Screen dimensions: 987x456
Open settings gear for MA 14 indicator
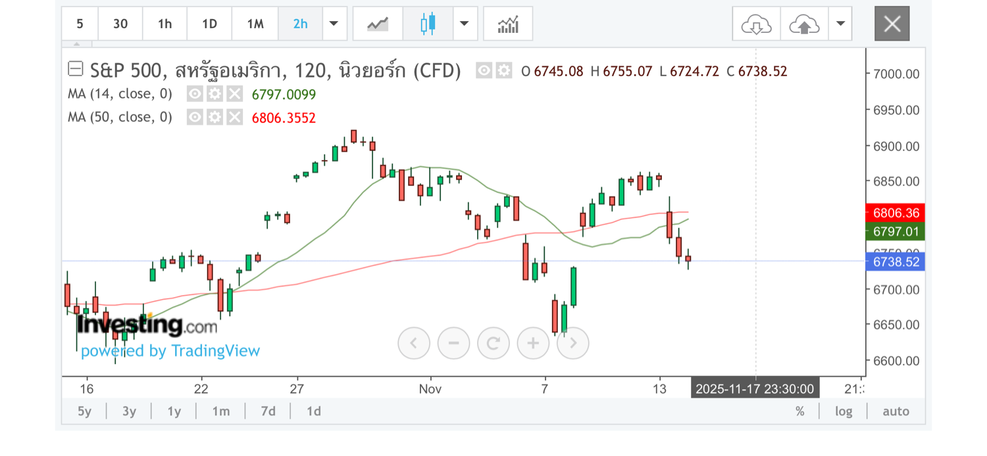click(x=215, y=94)
